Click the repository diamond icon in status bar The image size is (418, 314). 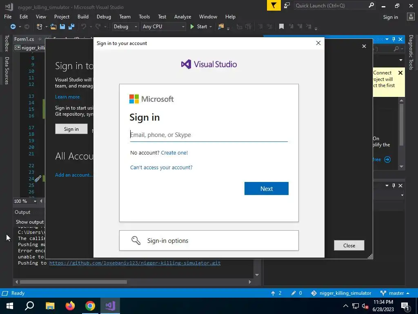click(314, 293)
